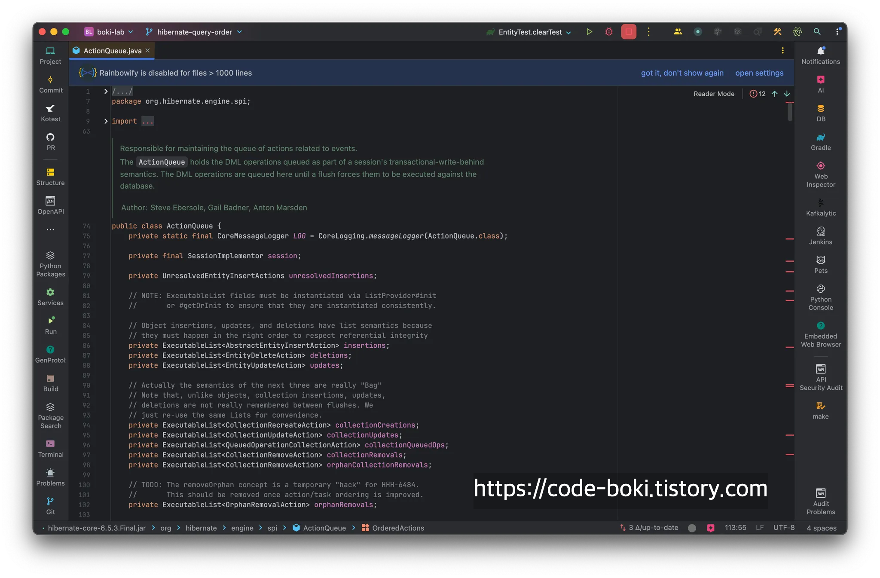The image size is (880, 578).
Task: Toggle LF line separator in status bar
Action: tap(759, 528)
